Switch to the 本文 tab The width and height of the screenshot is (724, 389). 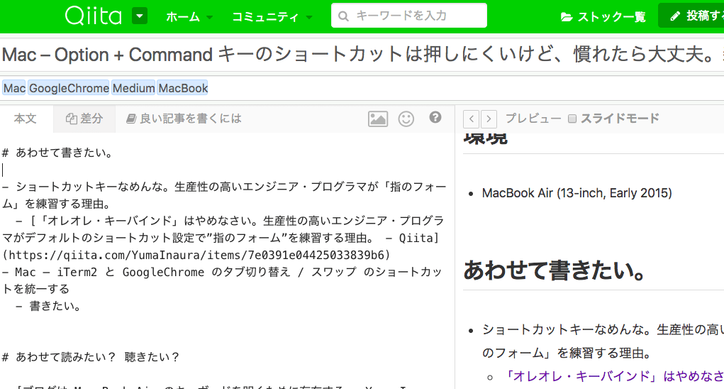pos(26,119)
